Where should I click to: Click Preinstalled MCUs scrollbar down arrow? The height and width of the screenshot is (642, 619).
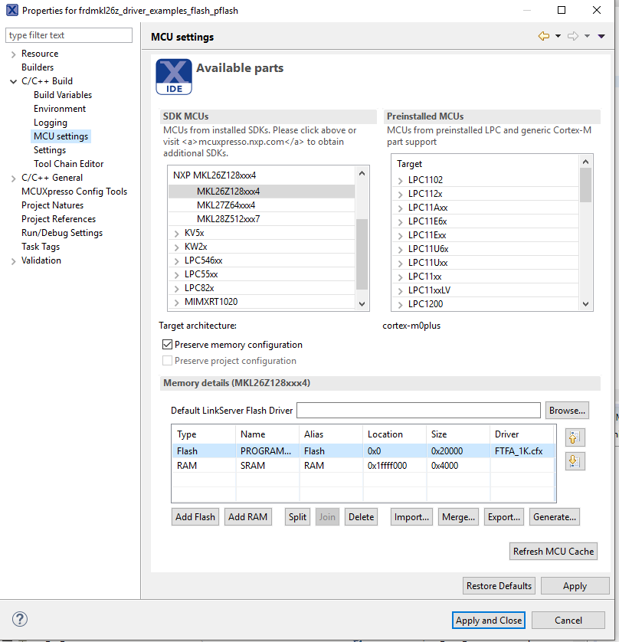(x=585, y=304)
